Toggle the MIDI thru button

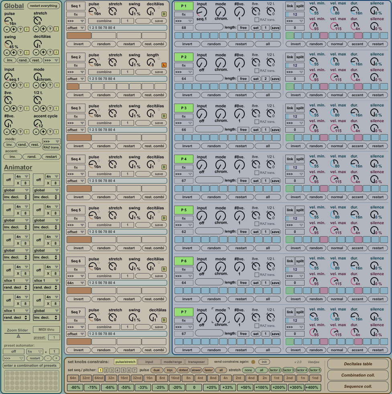[x=46, y=330]
